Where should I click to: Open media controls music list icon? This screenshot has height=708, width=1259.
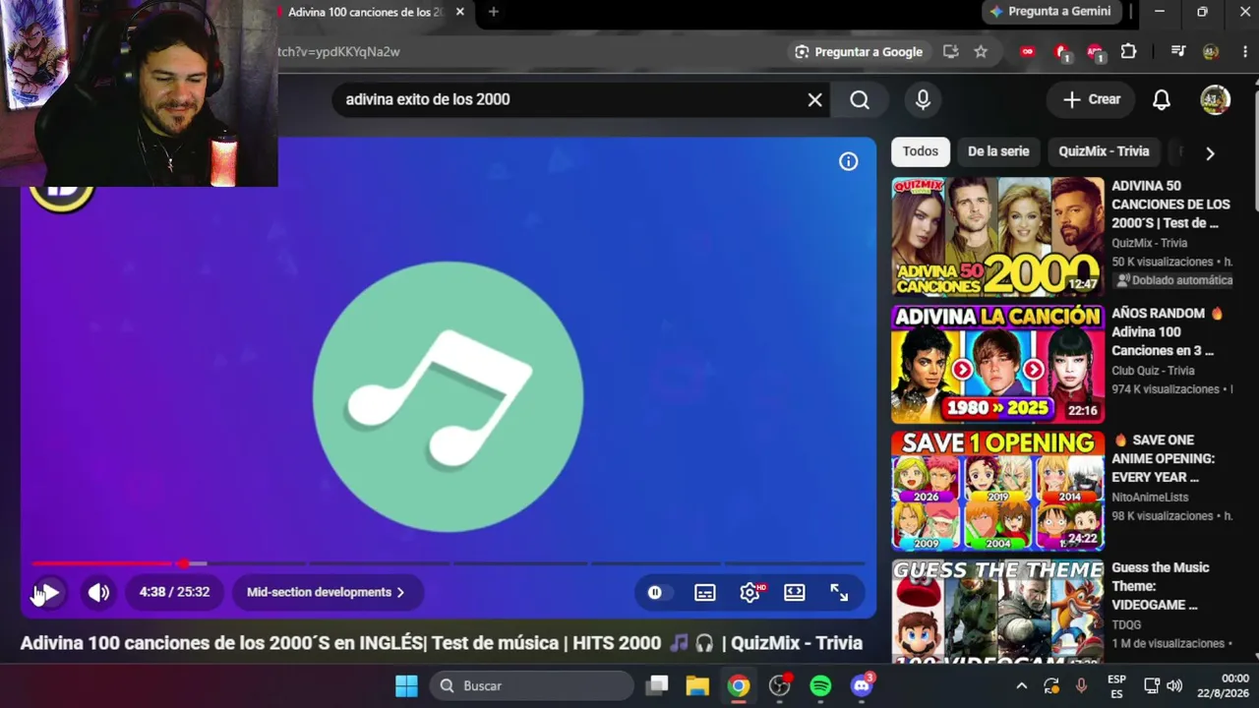[1178, 52]
